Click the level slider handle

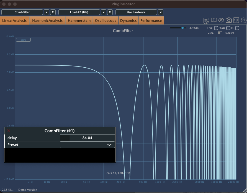[x=182, y=28]
